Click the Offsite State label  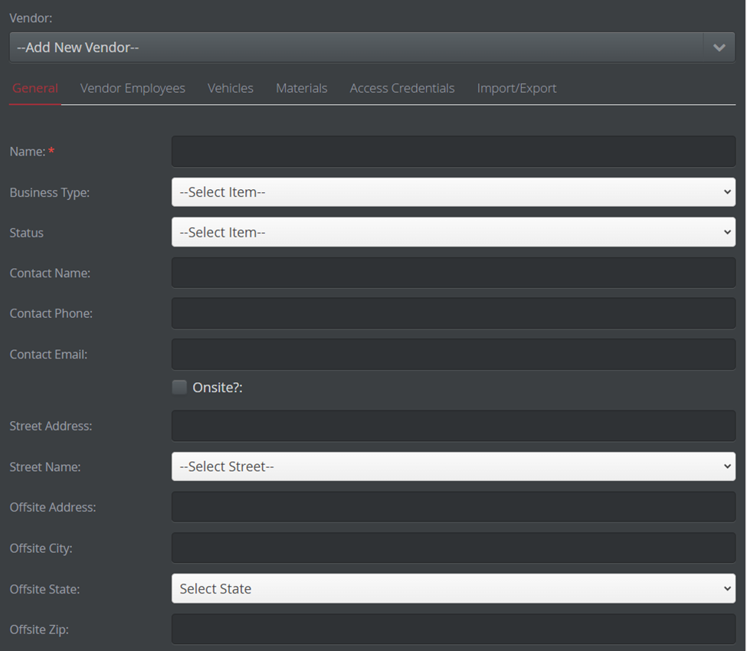coord(44,590)
